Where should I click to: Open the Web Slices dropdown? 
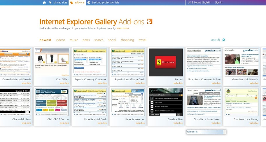pos(206,132)
